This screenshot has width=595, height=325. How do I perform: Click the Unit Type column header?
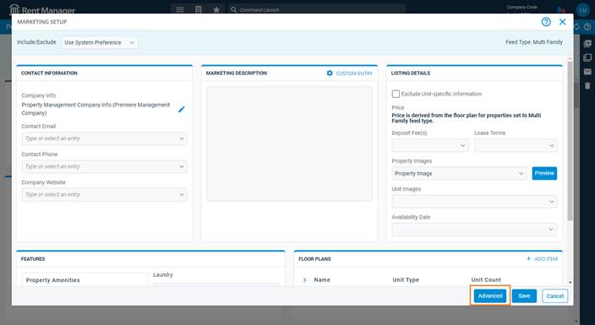pos(406,280)
